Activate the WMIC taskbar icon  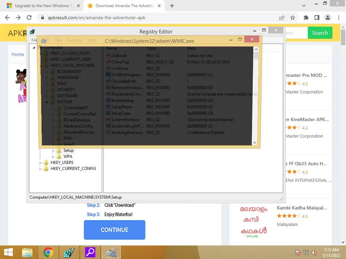(x=111, y=252)
